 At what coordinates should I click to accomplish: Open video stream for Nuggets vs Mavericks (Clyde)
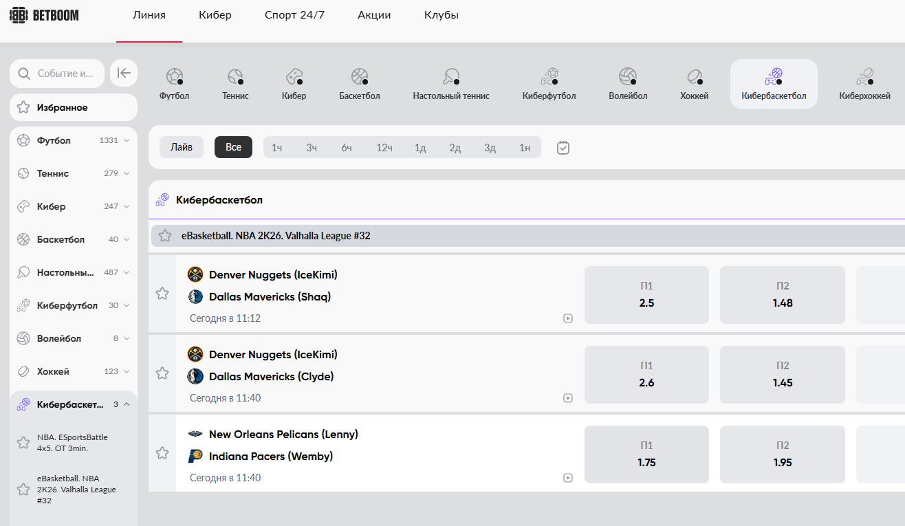[568, 398]
